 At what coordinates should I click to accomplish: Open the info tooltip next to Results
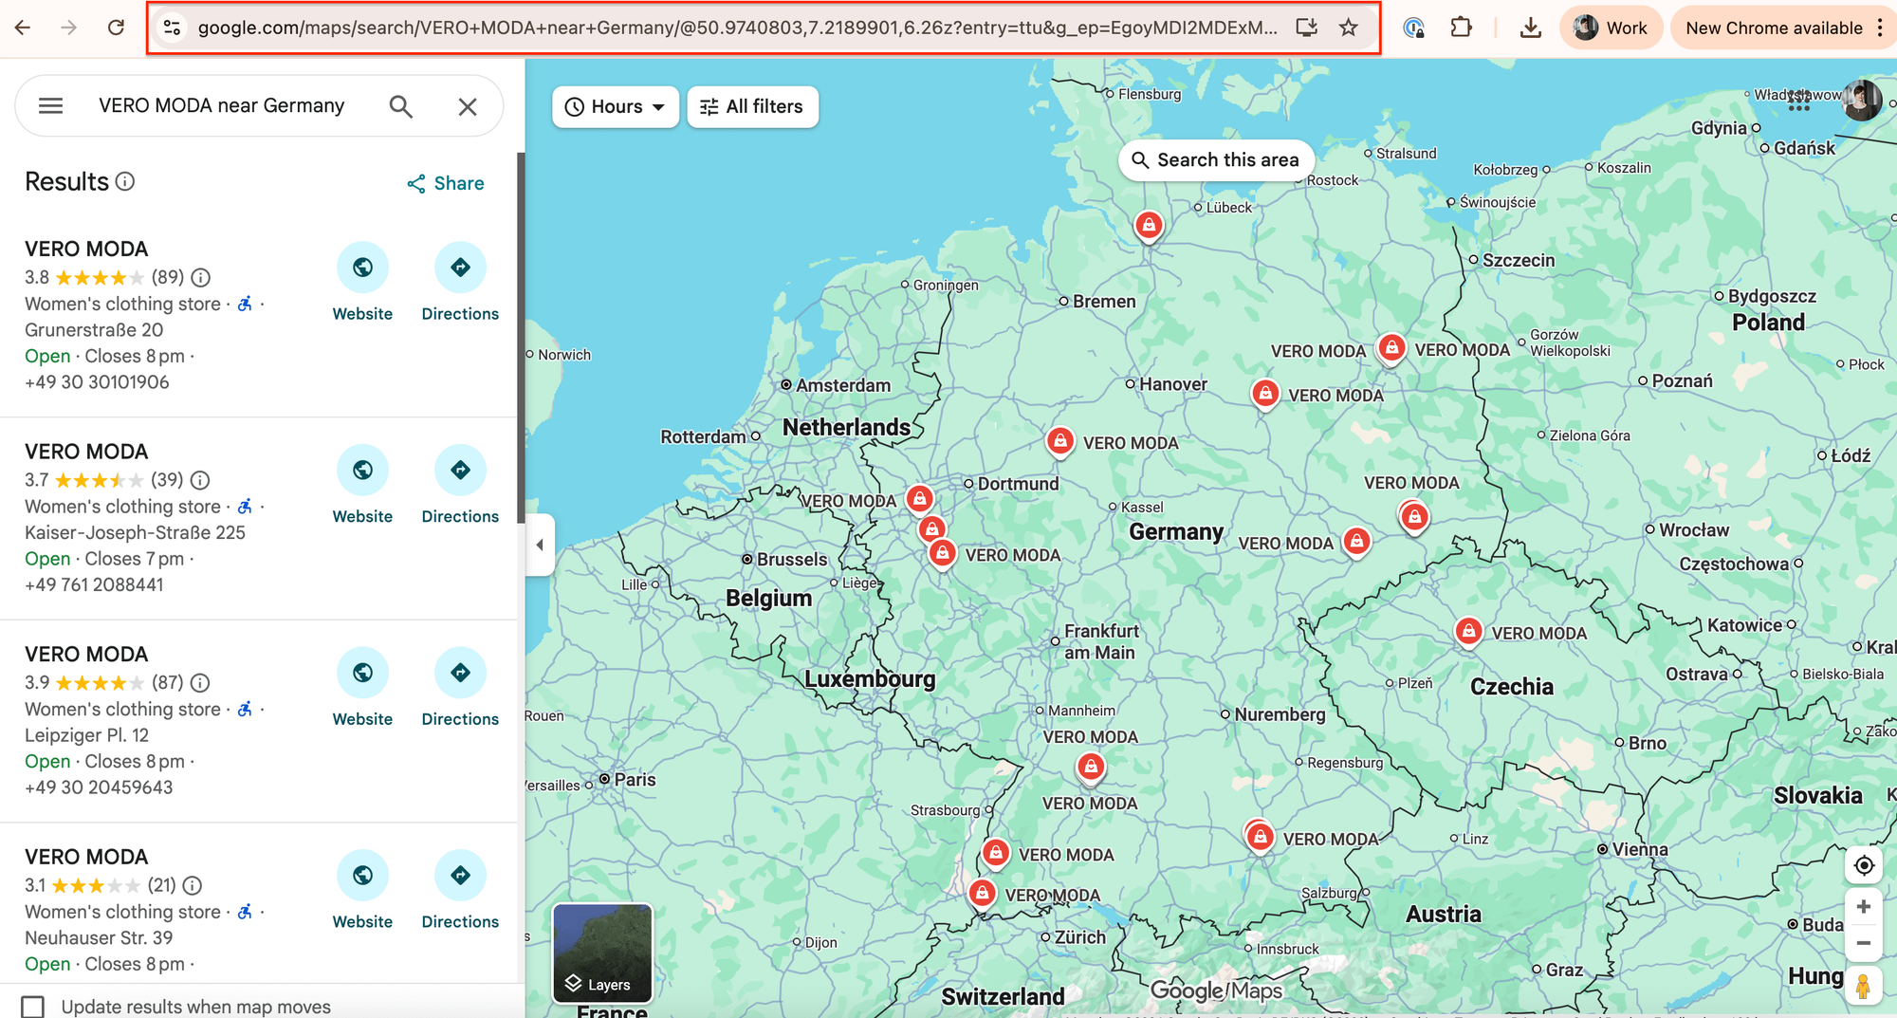coord(126,180)
